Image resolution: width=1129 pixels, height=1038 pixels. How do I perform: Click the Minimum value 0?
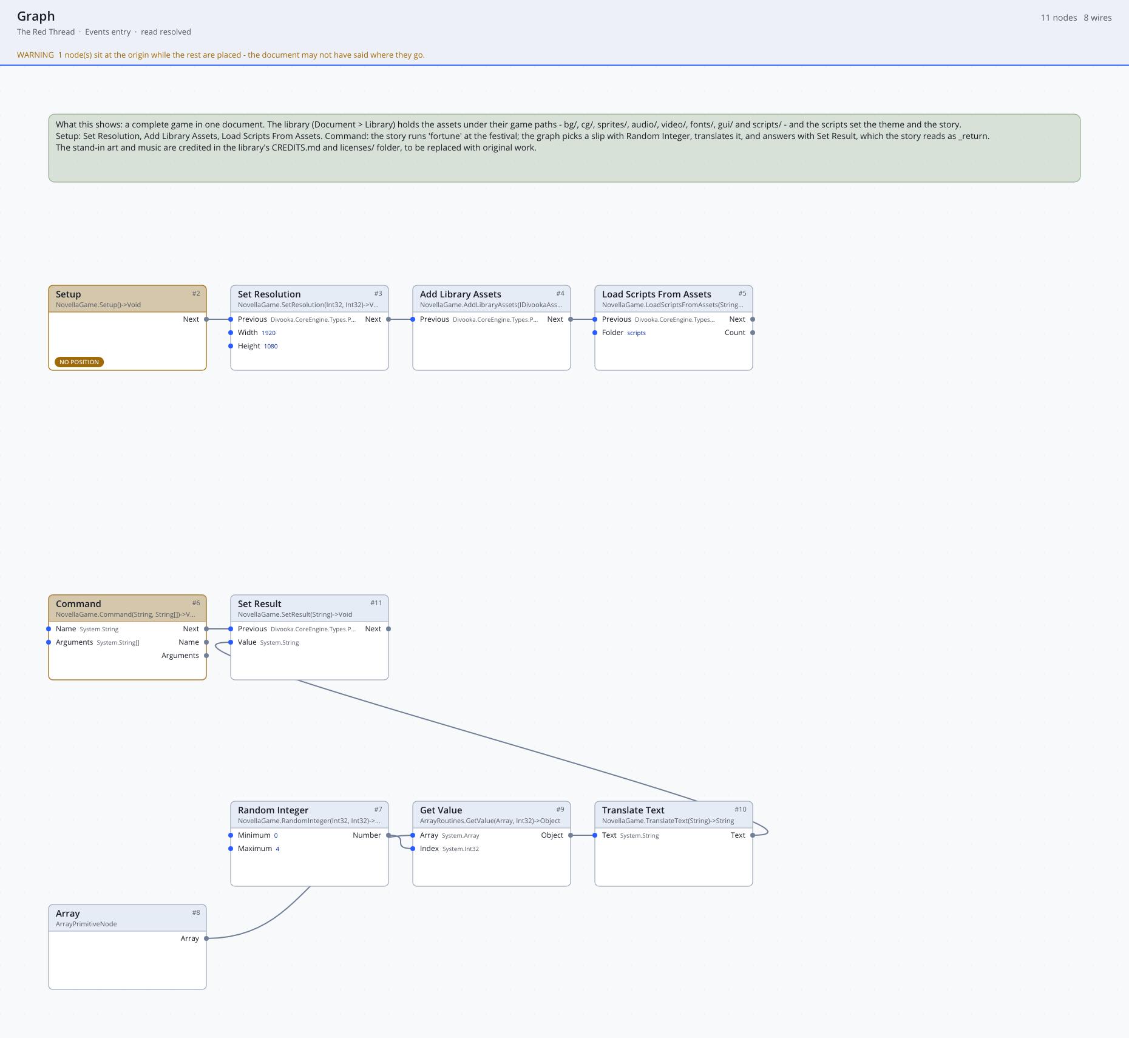(x=276, y=835)
